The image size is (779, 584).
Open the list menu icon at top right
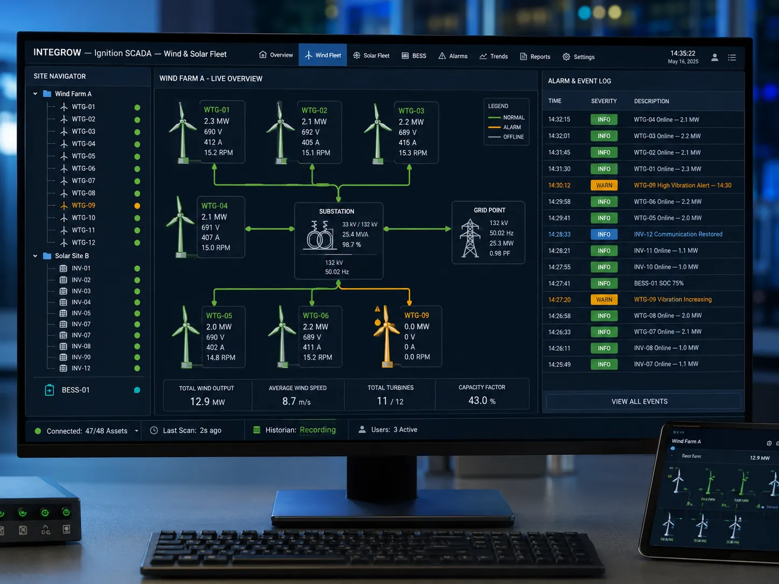732,58
